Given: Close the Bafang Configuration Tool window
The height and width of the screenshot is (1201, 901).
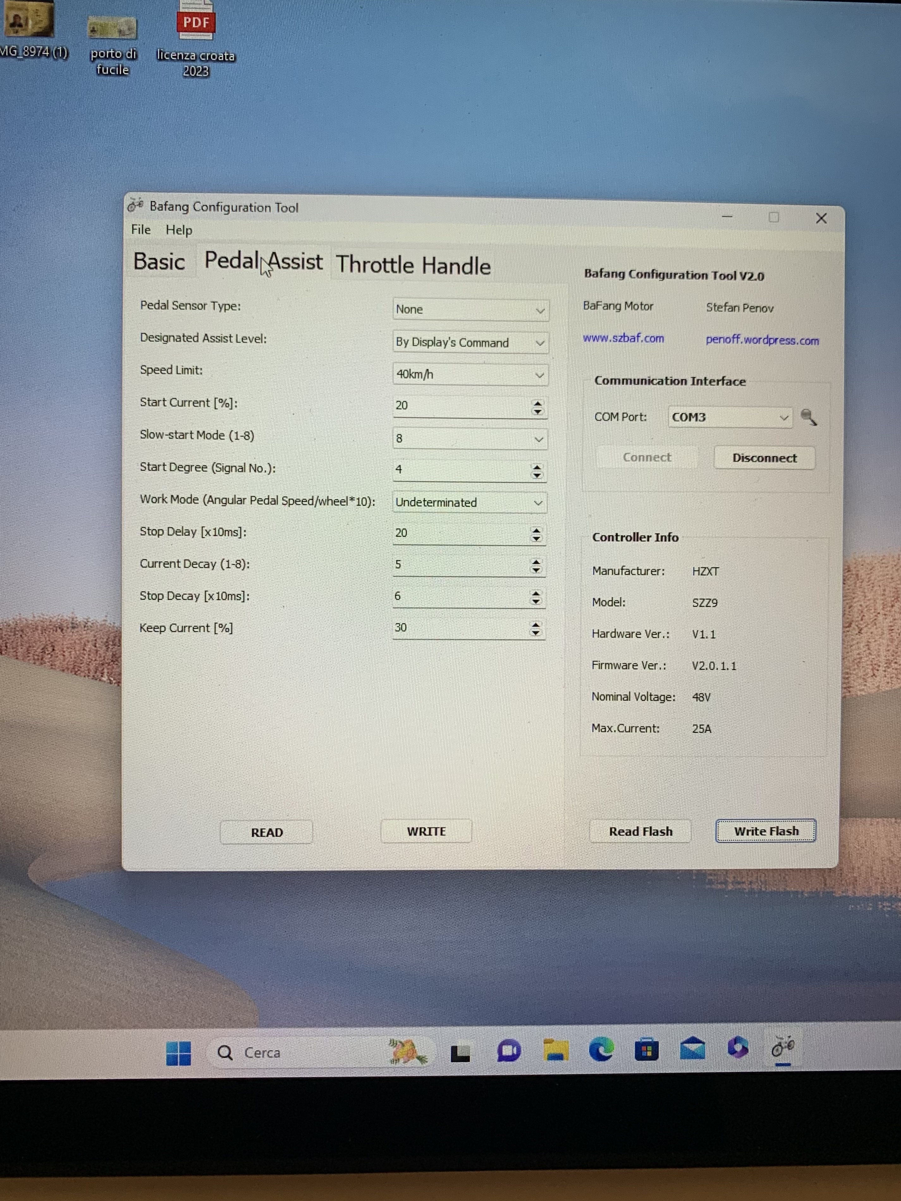Looking at the screenshot, I should coord(821,218).
